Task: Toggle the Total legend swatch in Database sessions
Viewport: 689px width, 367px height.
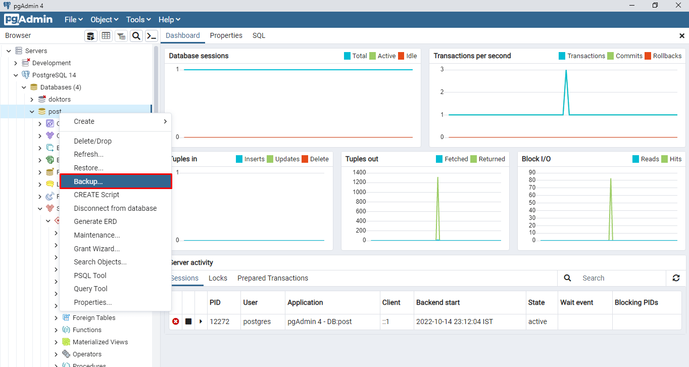Action: (x=347, y=56)
